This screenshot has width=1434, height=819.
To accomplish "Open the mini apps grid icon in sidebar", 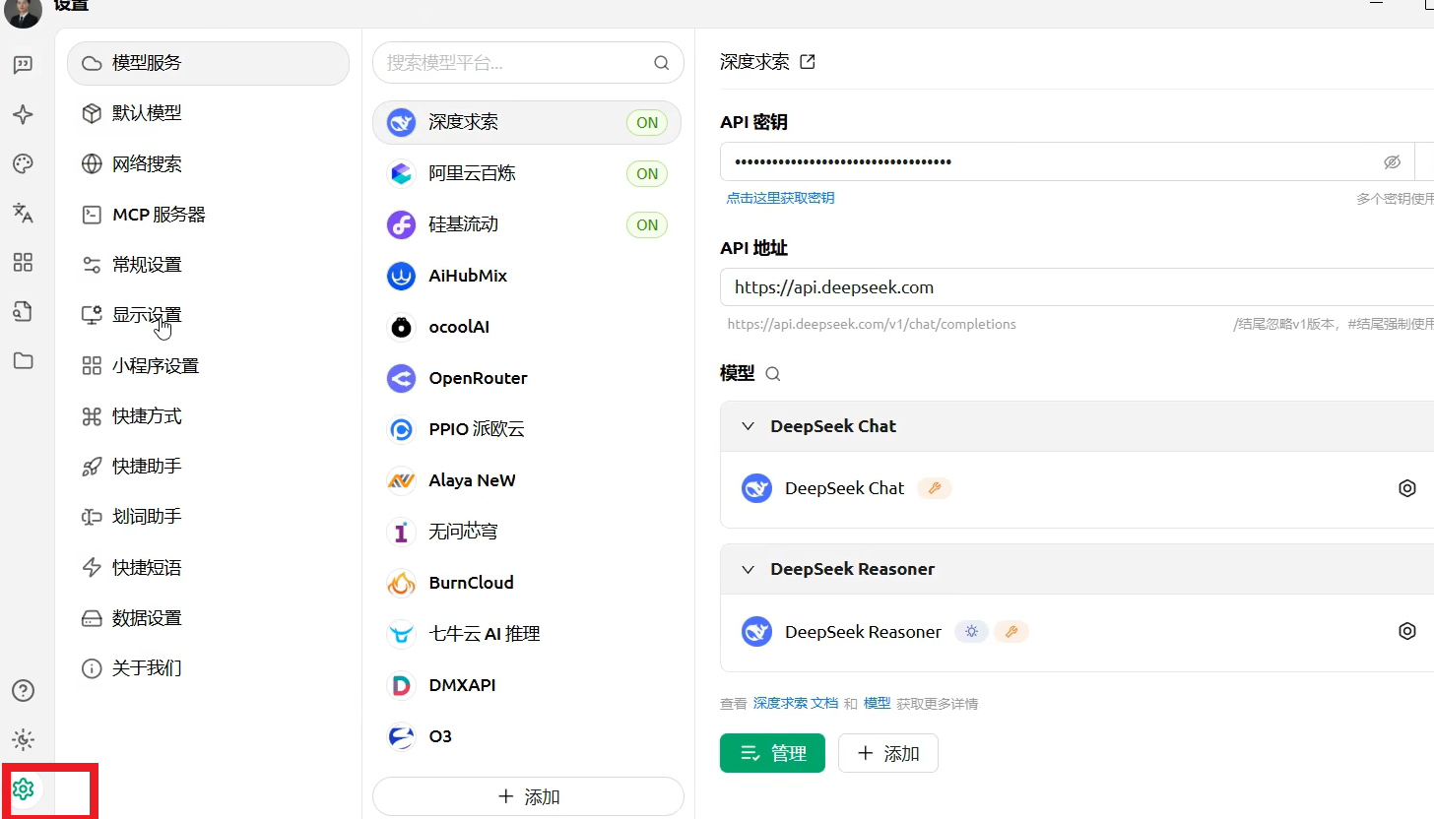I will point(23,262).
